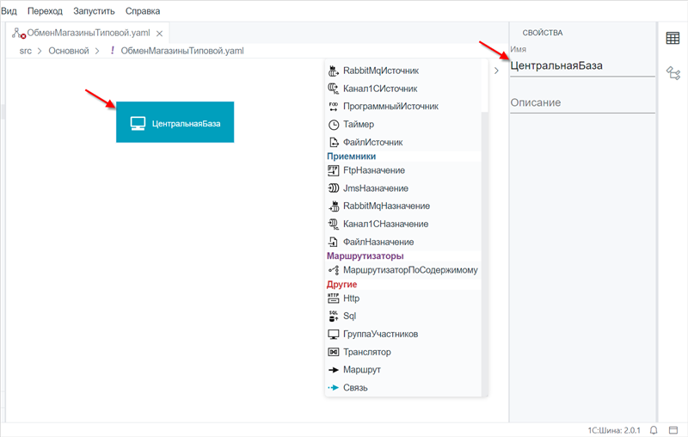
Task: Click the monitor icon inside ЦентральнаяБаза node
Action: tap(138, 123)
